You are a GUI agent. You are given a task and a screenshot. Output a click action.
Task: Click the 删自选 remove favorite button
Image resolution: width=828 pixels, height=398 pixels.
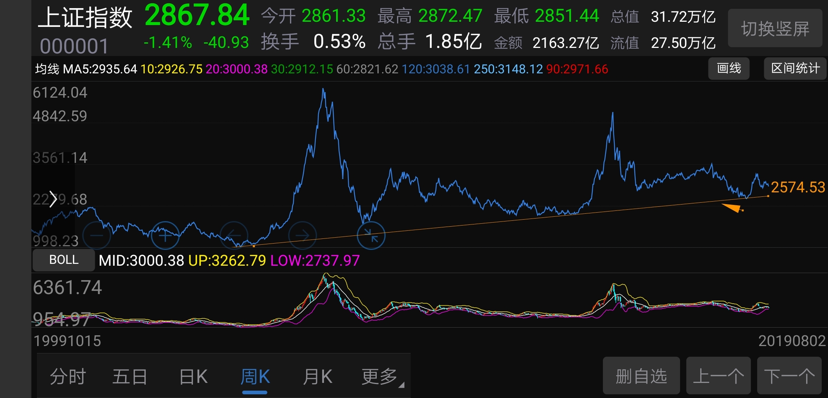pyautogui.click(x=641, y=376)
